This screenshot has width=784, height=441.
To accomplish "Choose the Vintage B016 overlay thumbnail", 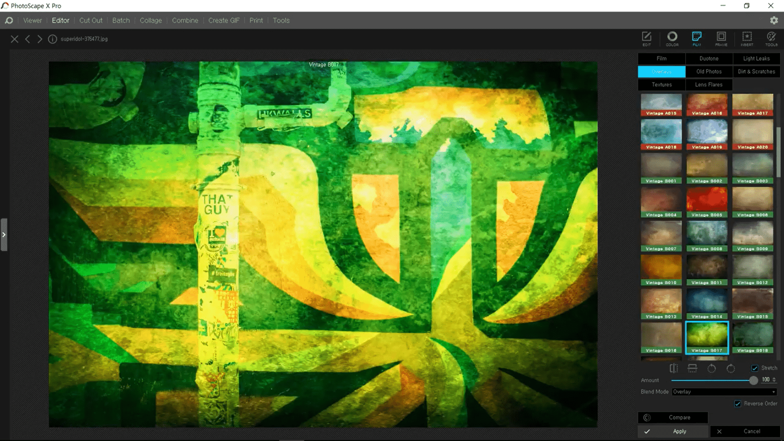I will (661, 338).
